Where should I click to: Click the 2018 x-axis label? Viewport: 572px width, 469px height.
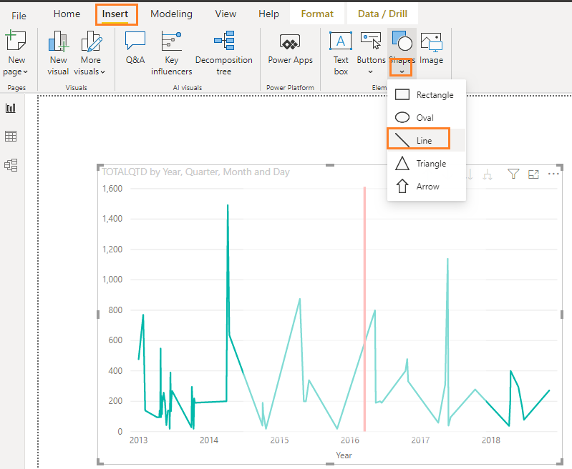click(490, 440)
